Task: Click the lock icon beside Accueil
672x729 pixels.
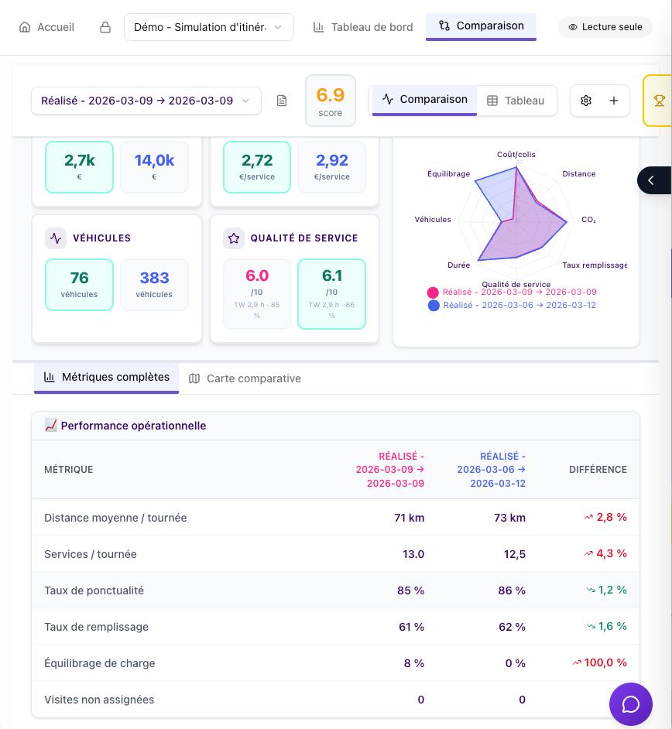Action: coord(105,27)
